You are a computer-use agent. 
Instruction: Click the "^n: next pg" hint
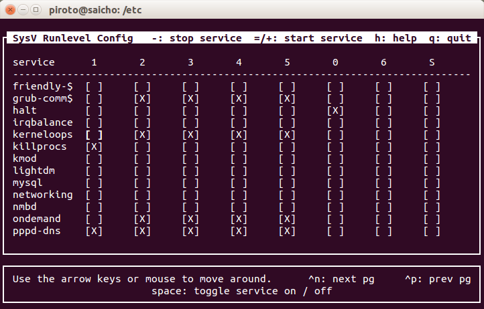(x=341, y=278)
